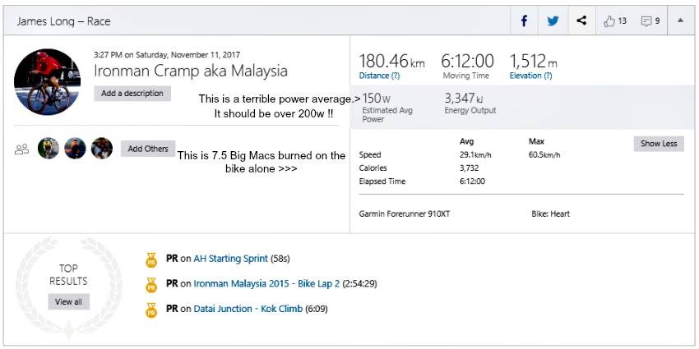Screen dimensions: 699x349
Task: Click the PR medal beside Datai Junction
Action: pyautogui.click(x=151, y=310)
